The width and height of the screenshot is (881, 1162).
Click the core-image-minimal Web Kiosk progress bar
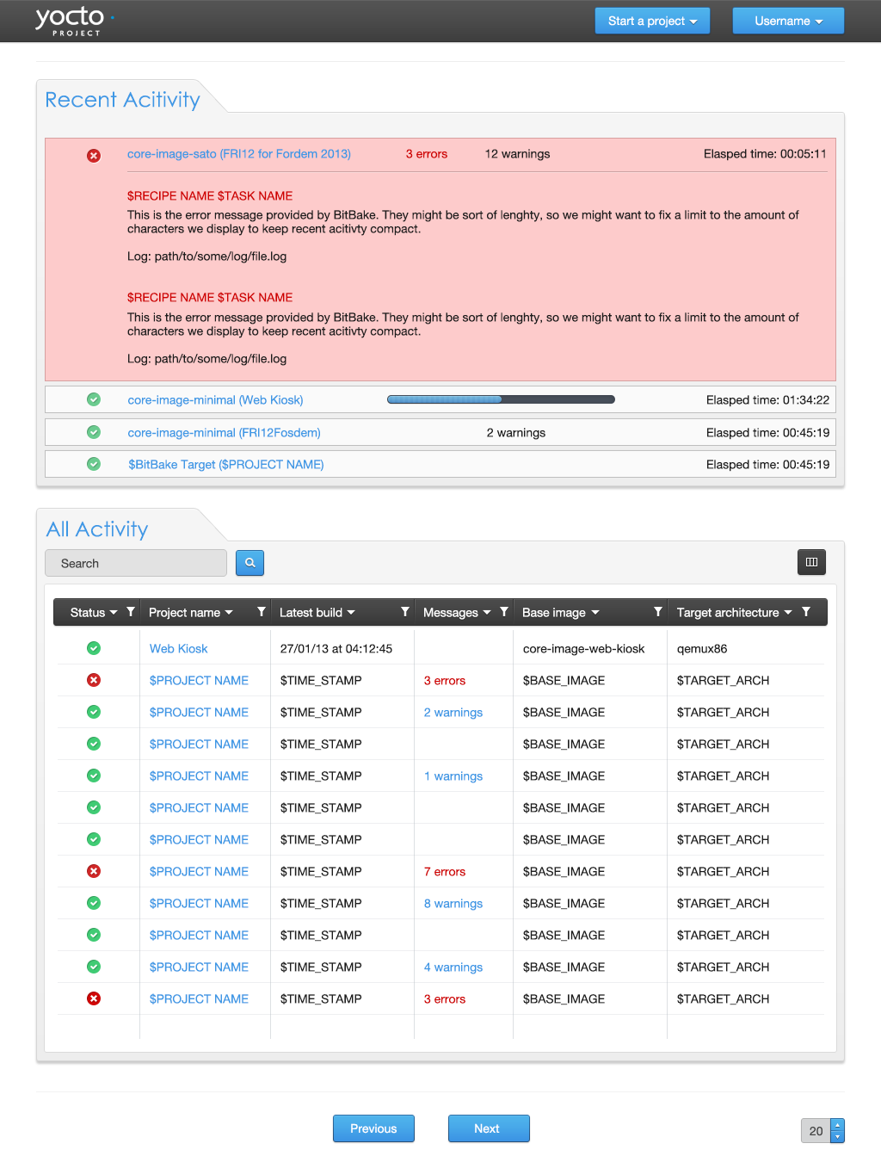tap(501, 399)
